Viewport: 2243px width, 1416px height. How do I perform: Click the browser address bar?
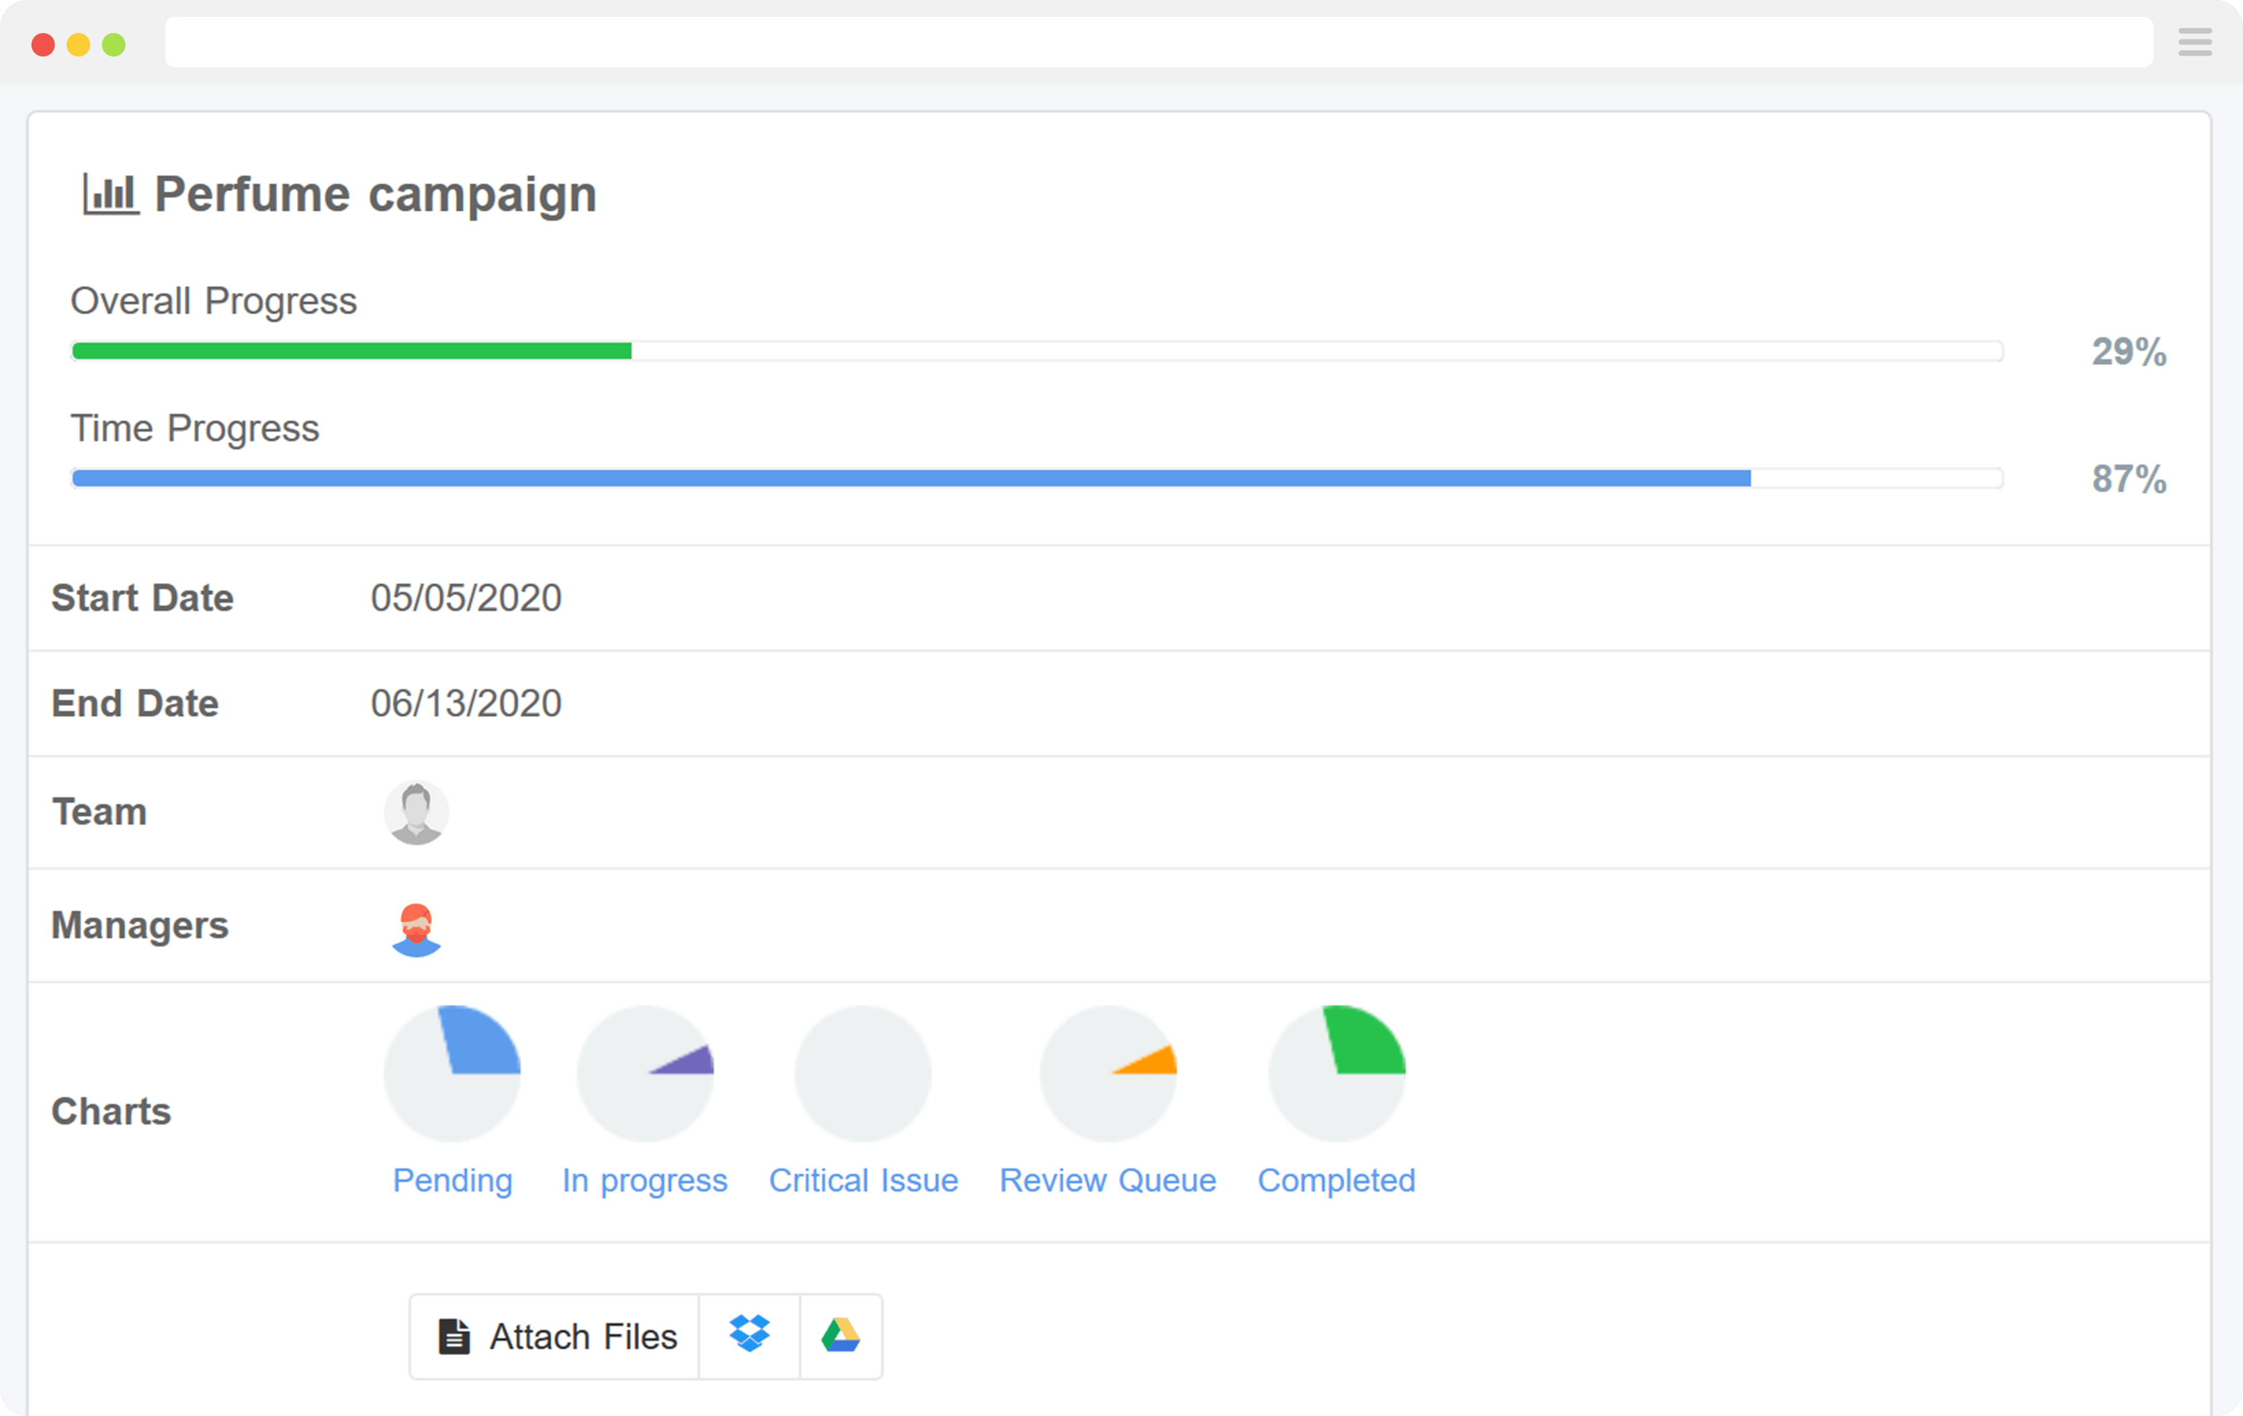pos(1158,42)
